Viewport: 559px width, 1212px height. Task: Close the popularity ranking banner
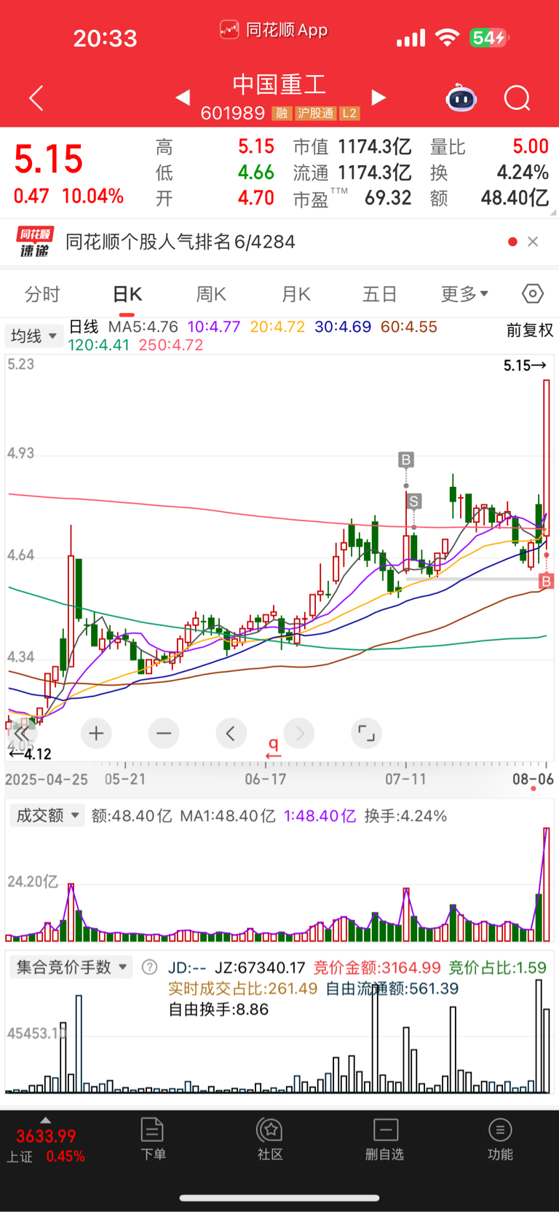pyautogui.click(x=533, y=242)
